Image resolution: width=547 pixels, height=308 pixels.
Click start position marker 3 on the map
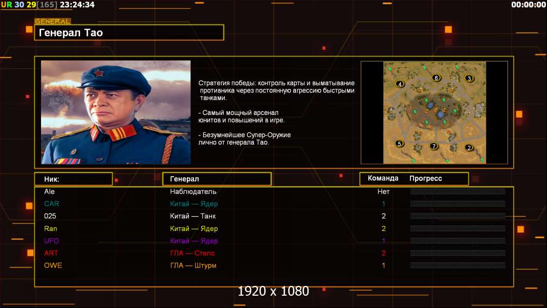pyautogui.click(x=469, y=78)
